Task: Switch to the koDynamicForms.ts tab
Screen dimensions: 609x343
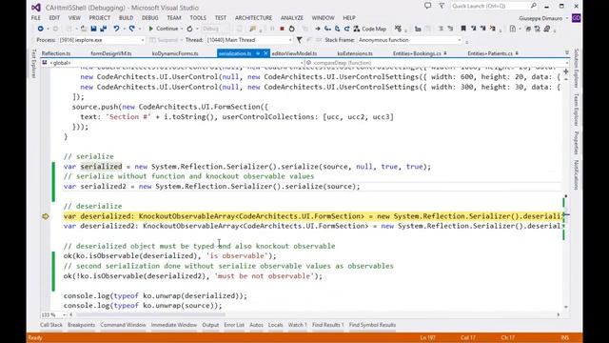Action: click(175, 53)
